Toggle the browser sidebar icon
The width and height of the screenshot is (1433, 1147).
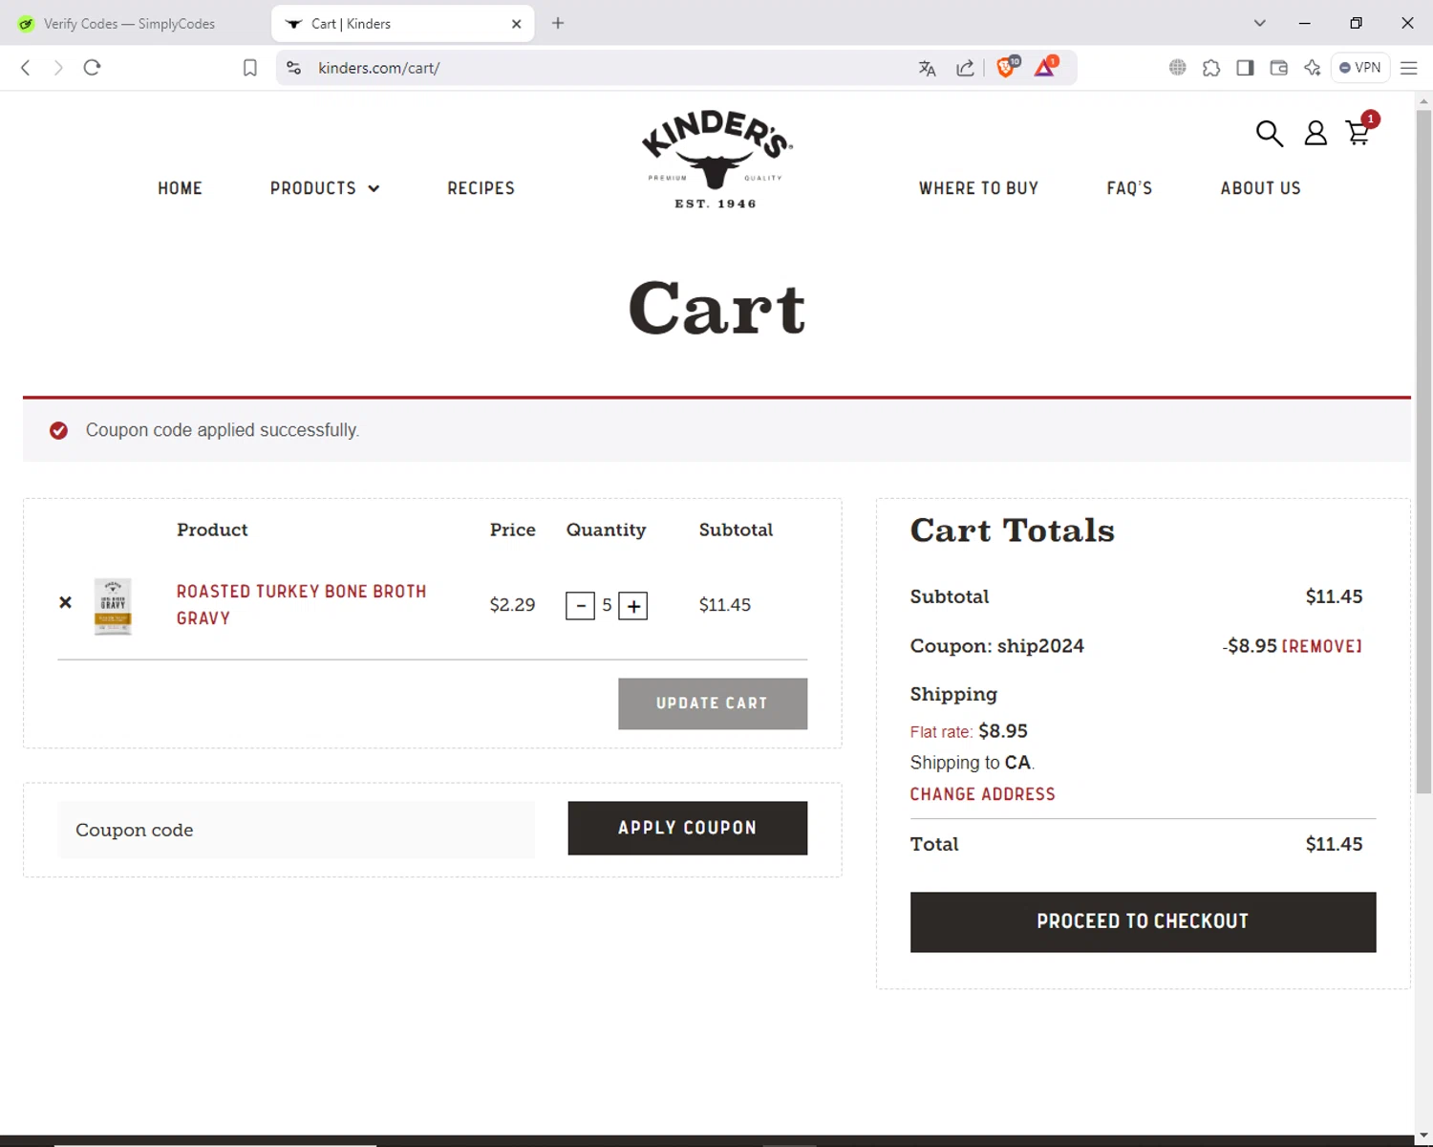click(x=1245, y=68)
